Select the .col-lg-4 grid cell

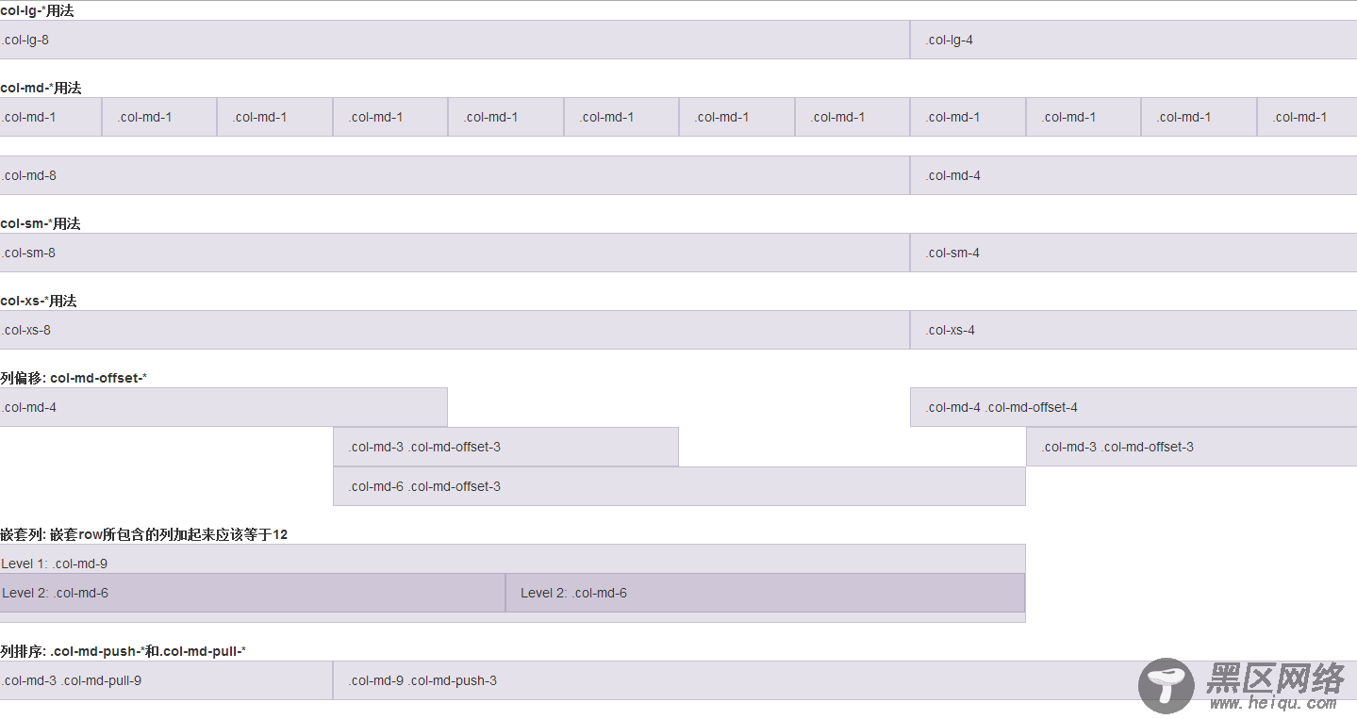pos(1134,40)
